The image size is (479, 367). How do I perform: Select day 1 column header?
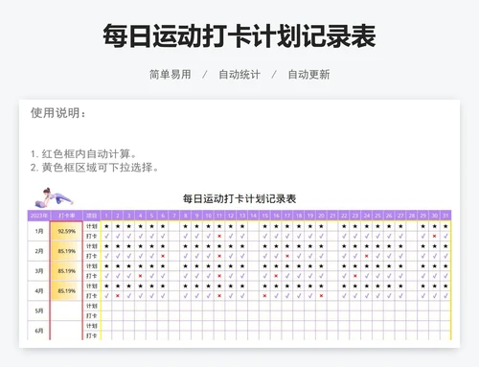106,216
